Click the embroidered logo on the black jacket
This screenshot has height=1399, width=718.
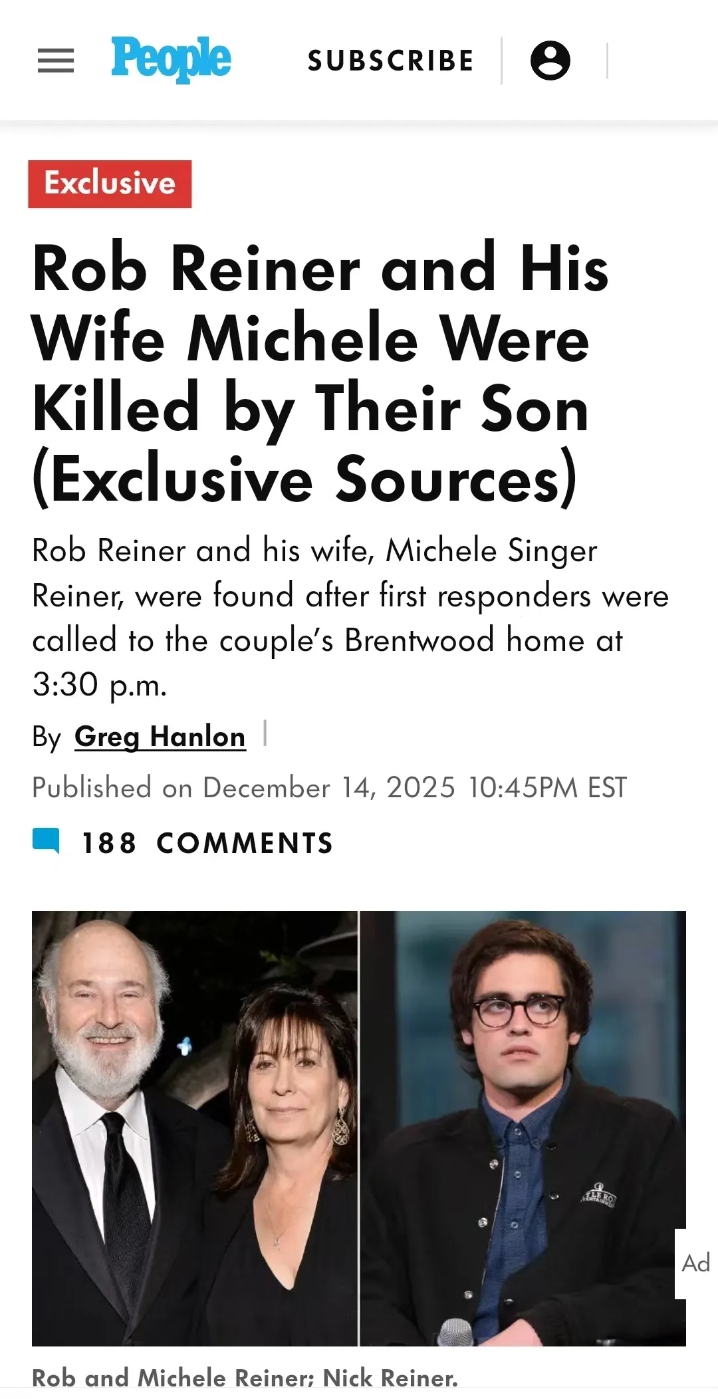600,1197
